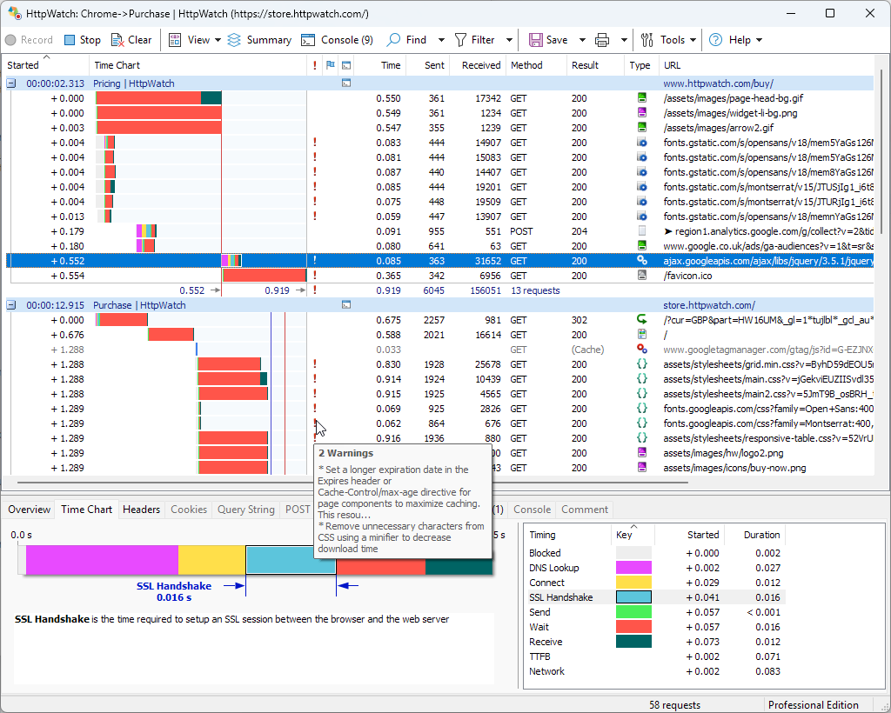The width and height of the screenshot is (891, 713).
Task: Expand the Help dropdown arrow
Action: click(759, 40)
